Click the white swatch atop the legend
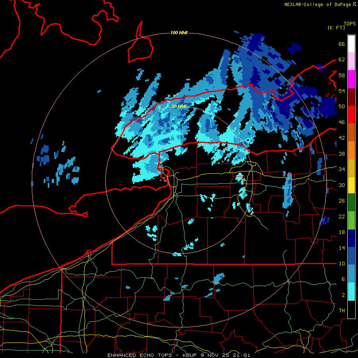The width and height of the screenshot is (358, 358). 351,44
